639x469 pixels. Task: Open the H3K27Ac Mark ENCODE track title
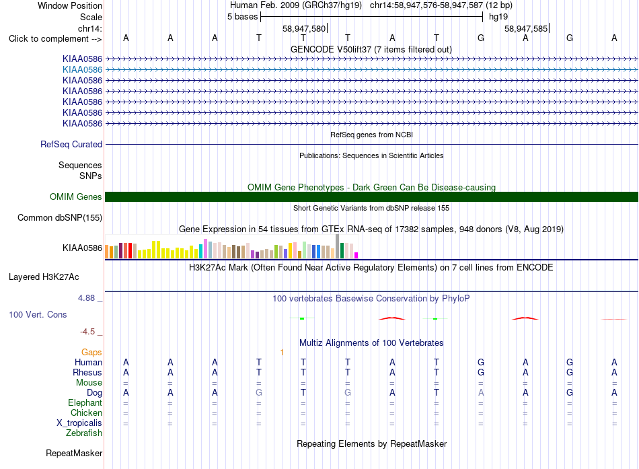click(371, 268)
